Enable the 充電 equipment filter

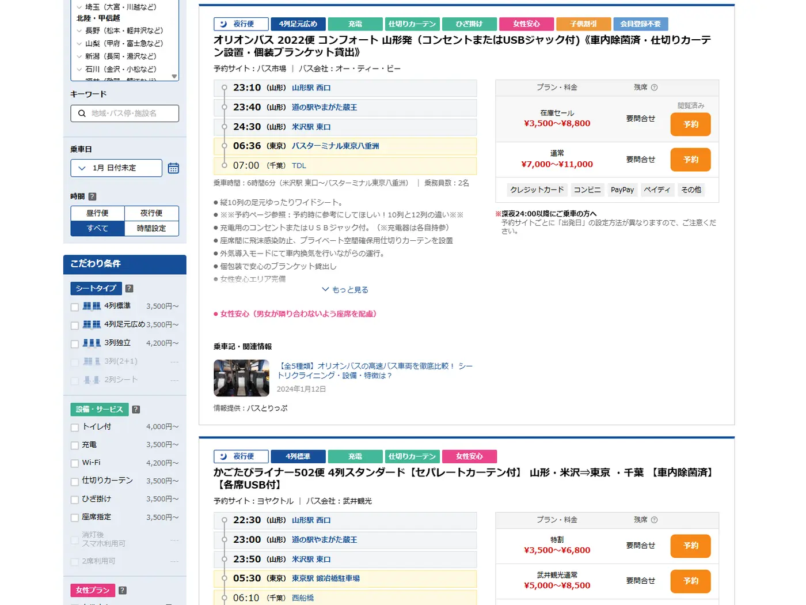[x=74, y=445]
